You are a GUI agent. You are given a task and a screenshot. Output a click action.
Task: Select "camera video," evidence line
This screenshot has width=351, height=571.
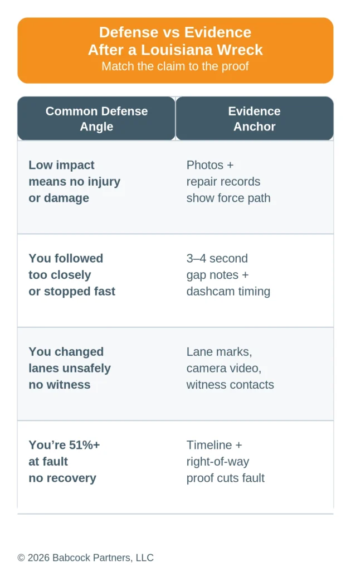(223, 368)
